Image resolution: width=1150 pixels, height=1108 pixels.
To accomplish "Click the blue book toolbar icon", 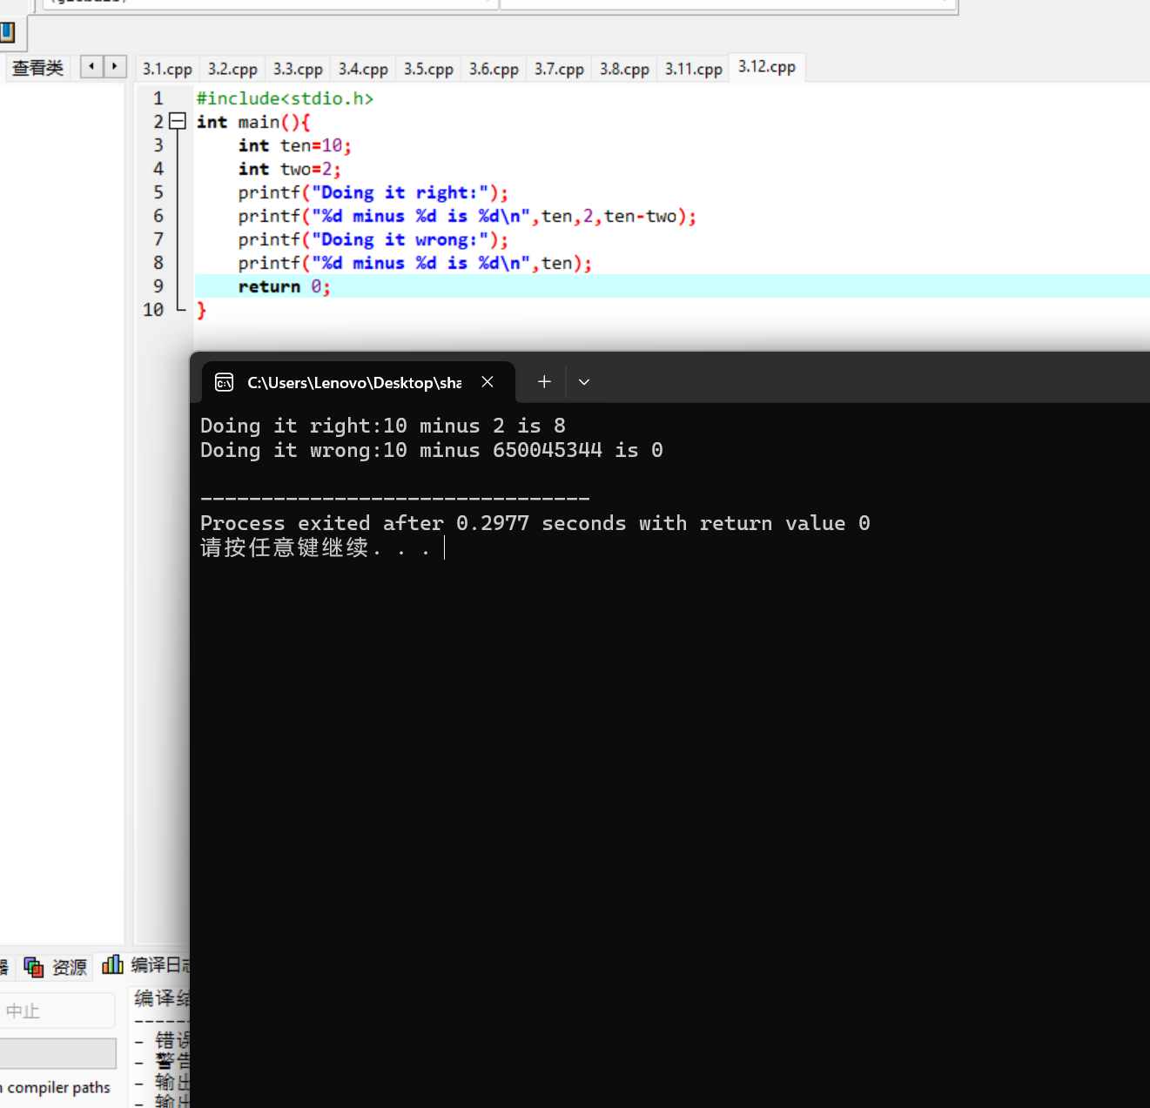I will (x=7, y=33).
